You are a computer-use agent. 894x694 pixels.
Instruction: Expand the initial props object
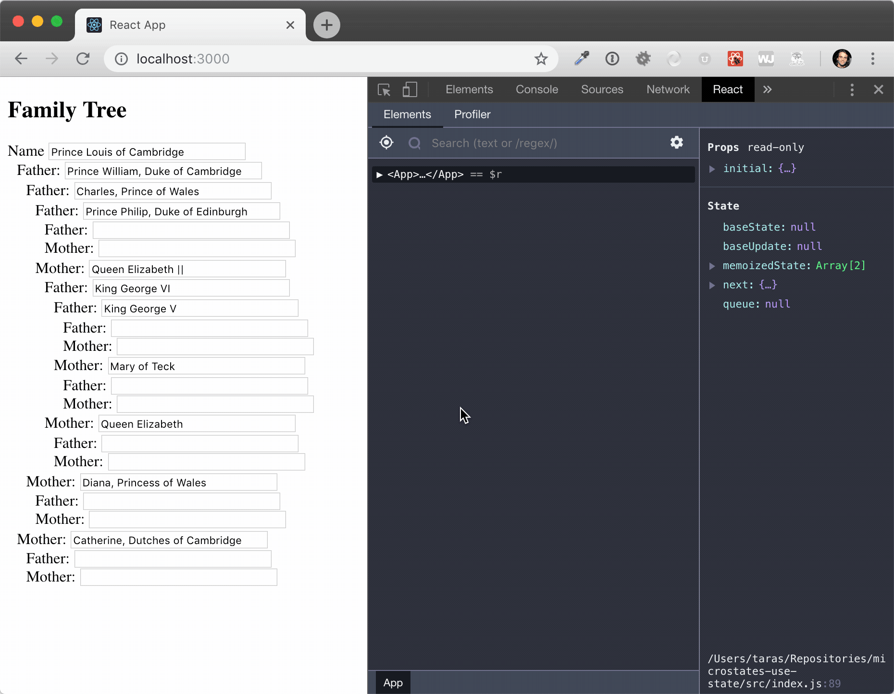(712, 169)
